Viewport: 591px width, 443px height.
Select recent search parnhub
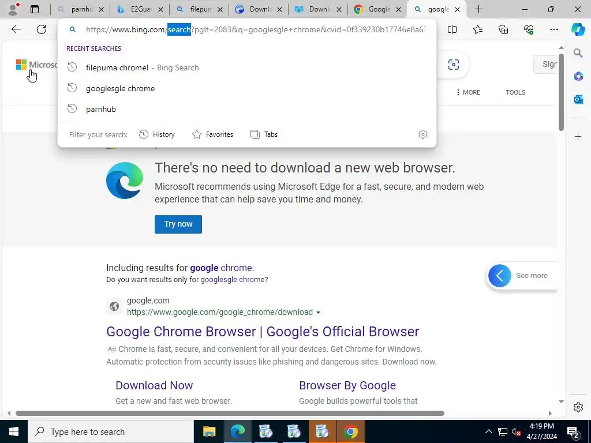click(247, 109)
